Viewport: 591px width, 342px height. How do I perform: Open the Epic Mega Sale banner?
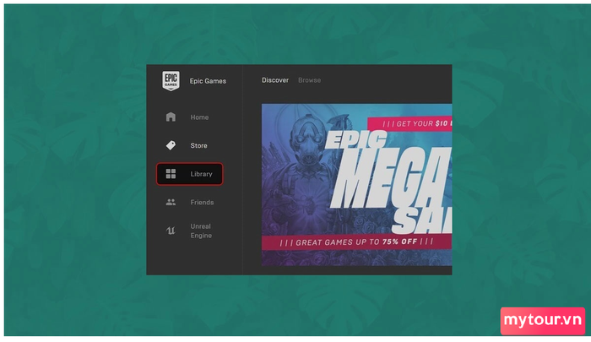point(356,185)
